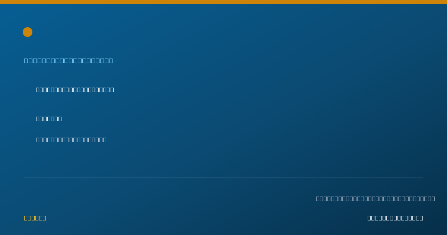Screen dimensions: 447x235
Task: Click first glyph of the yellow footer text
Action: [x=26, y=218]
